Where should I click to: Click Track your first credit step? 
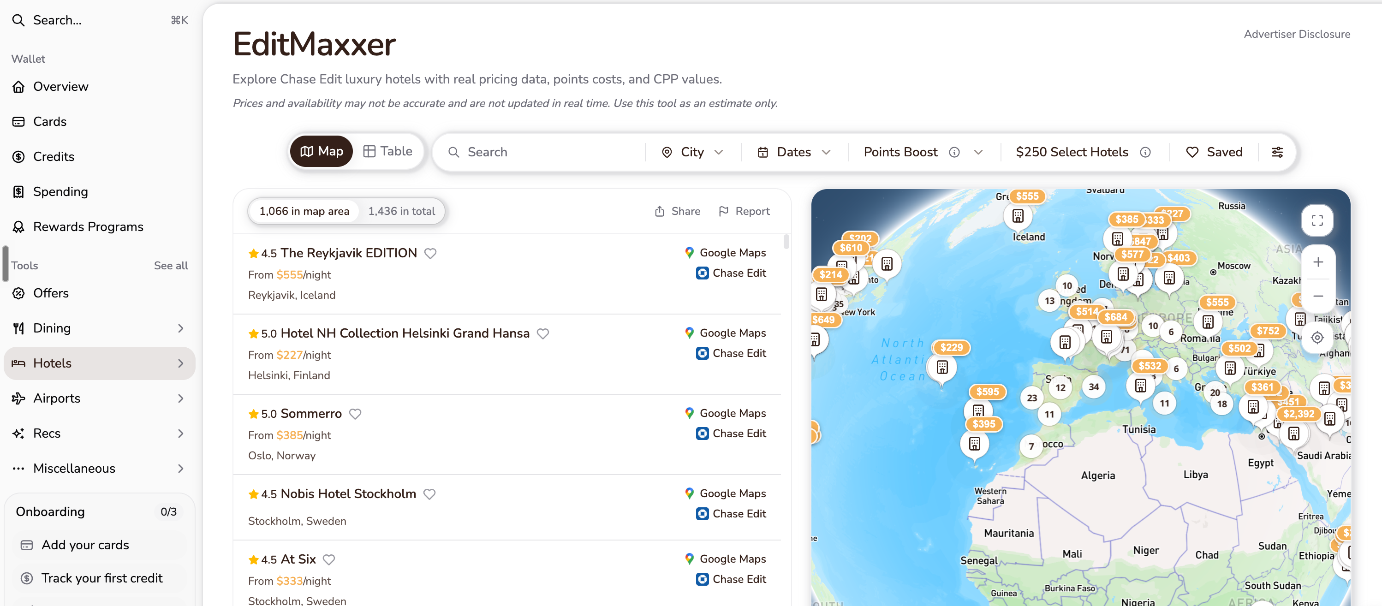[x=100, y=579]
